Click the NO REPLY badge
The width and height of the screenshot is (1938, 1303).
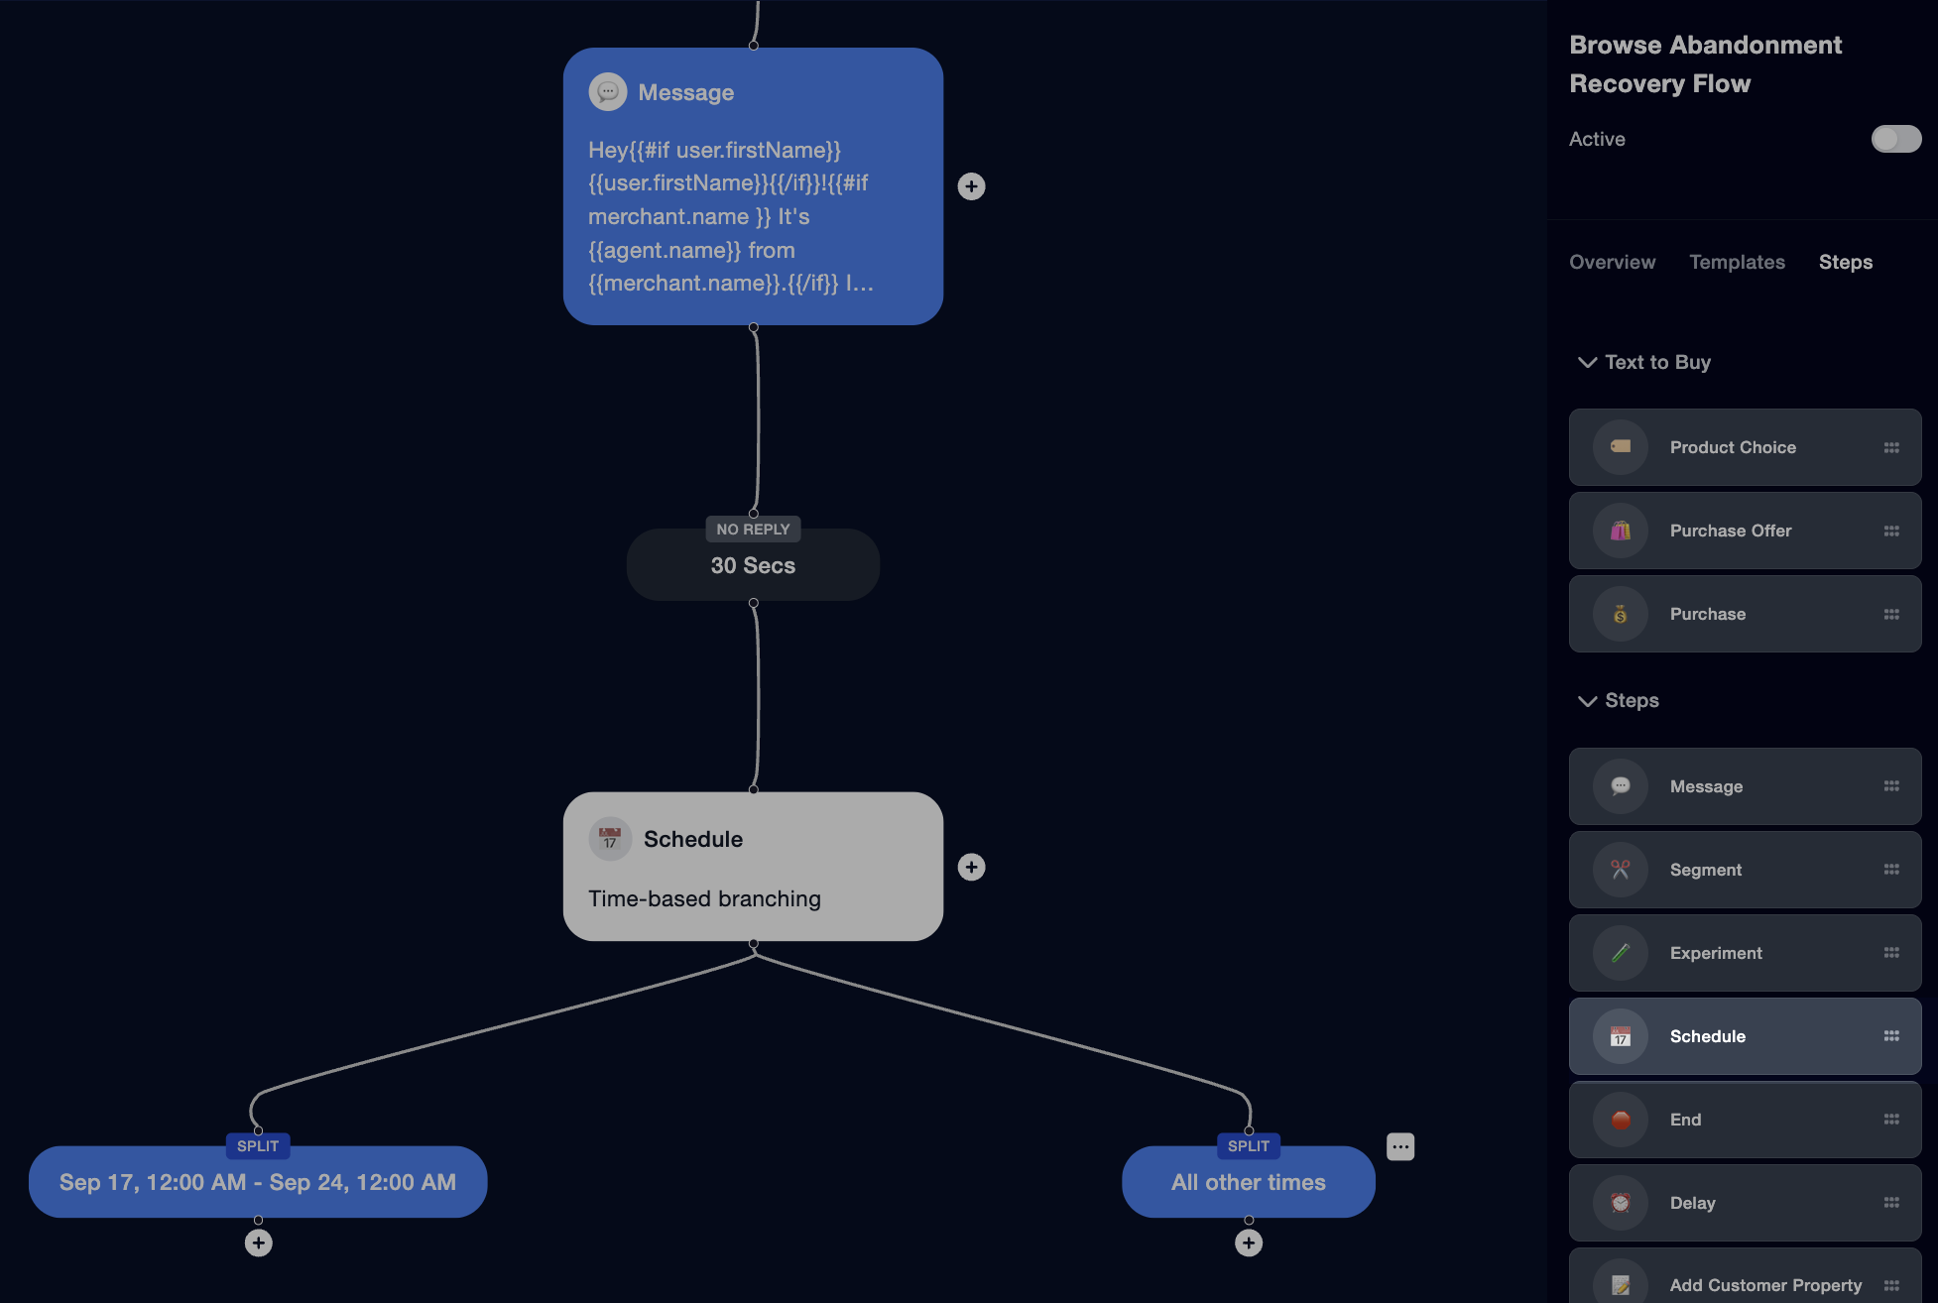point(753,530)
